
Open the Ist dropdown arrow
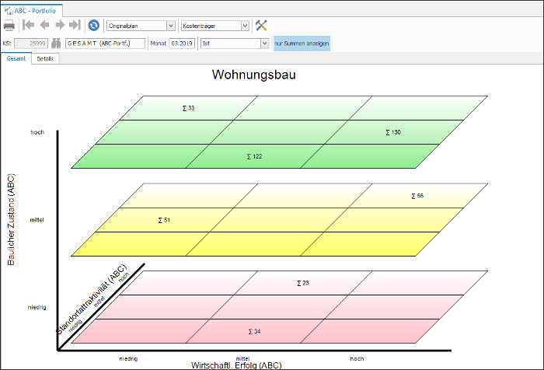coord(264,44)
